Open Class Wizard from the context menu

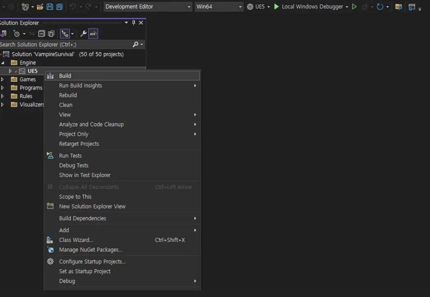(x=122, y=240)
